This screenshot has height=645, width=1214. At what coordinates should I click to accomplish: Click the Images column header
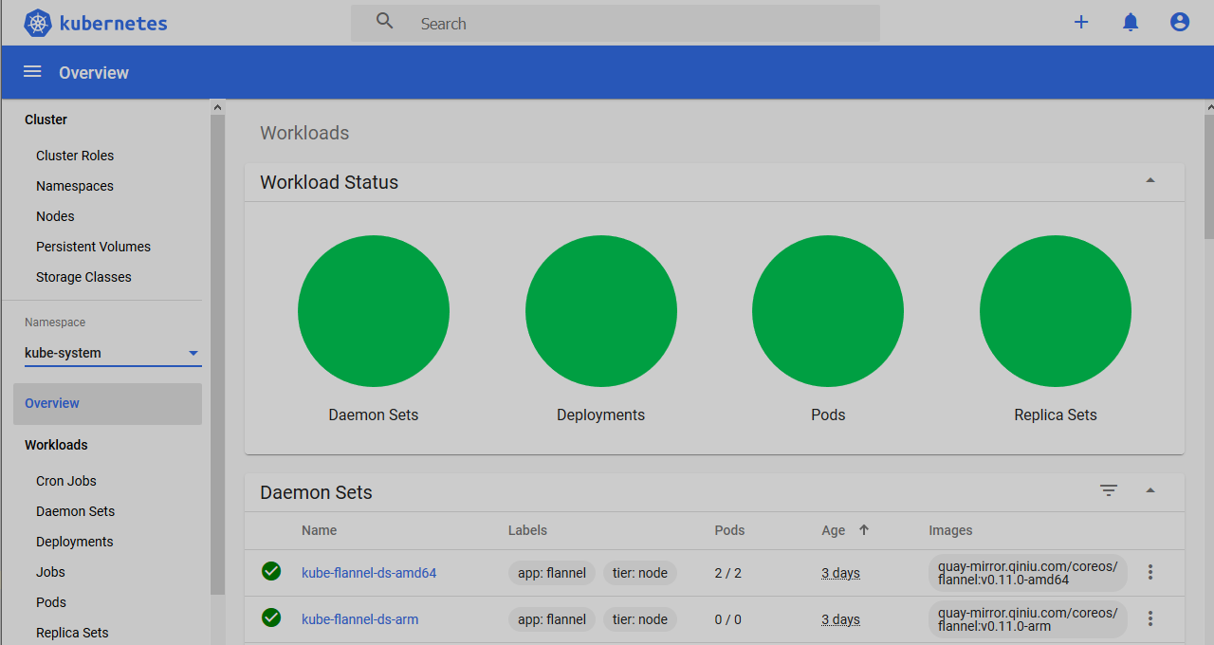(x=950, y=530)
